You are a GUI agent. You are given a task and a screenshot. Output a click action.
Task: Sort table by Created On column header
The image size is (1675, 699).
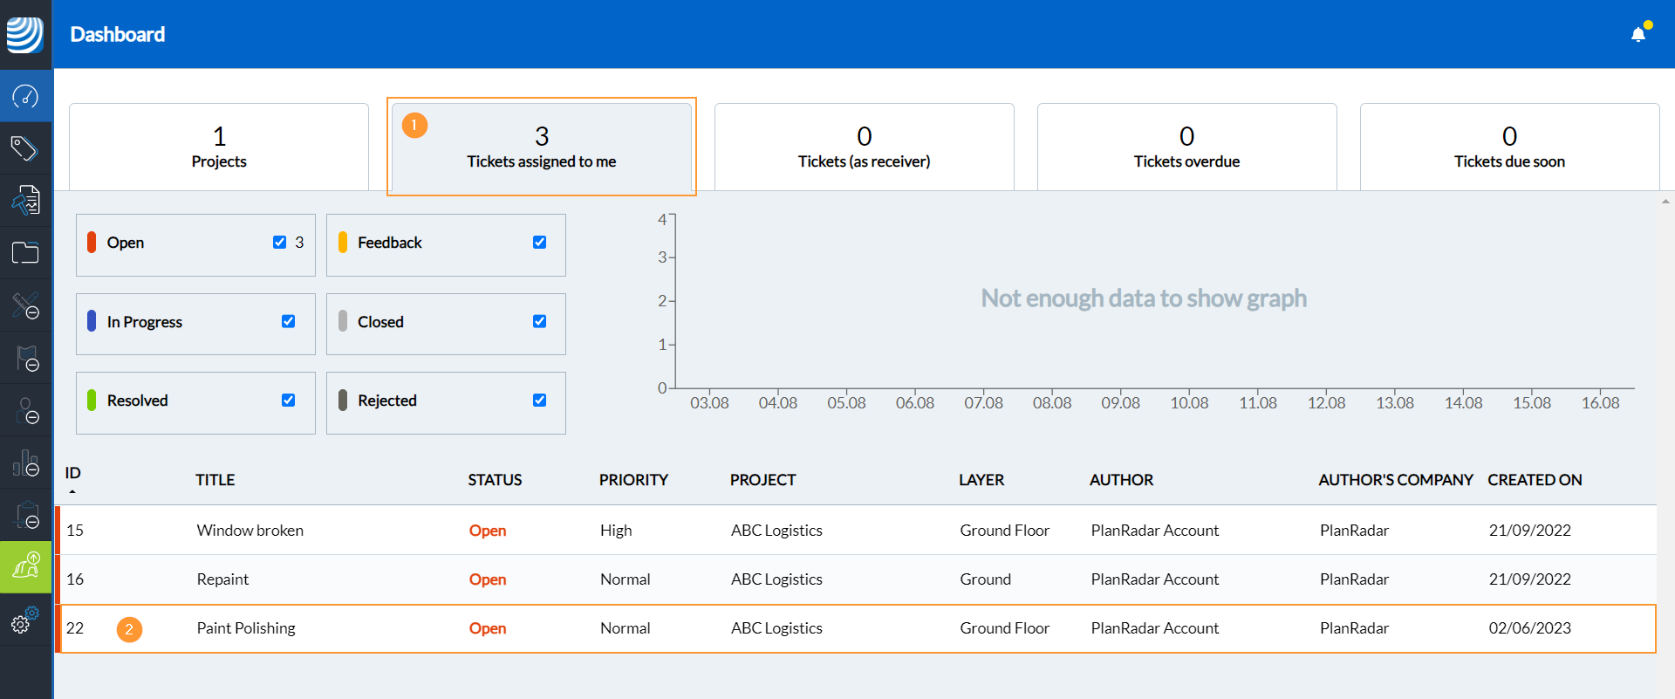pos(1535,480)
